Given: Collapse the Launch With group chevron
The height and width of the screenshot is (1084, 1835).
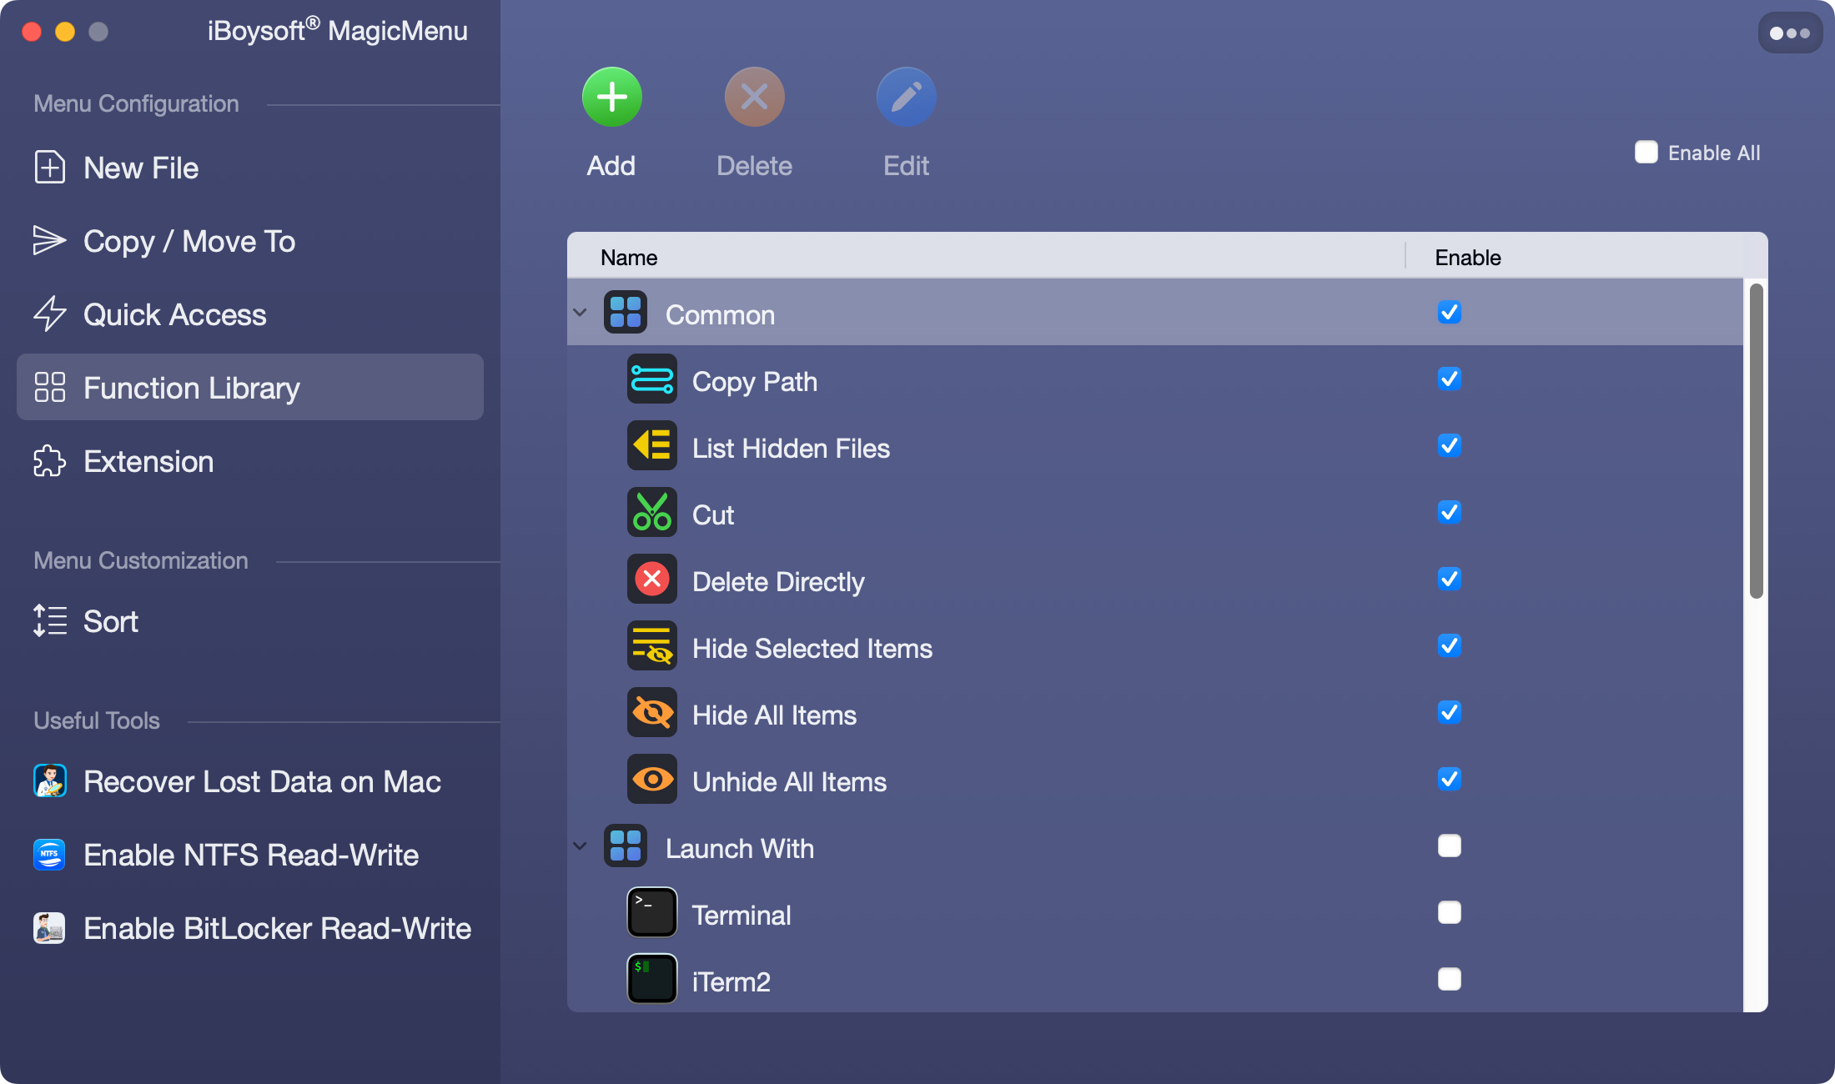Looking at the screenshot, I should pyautogui.click(x=580, y=847).
